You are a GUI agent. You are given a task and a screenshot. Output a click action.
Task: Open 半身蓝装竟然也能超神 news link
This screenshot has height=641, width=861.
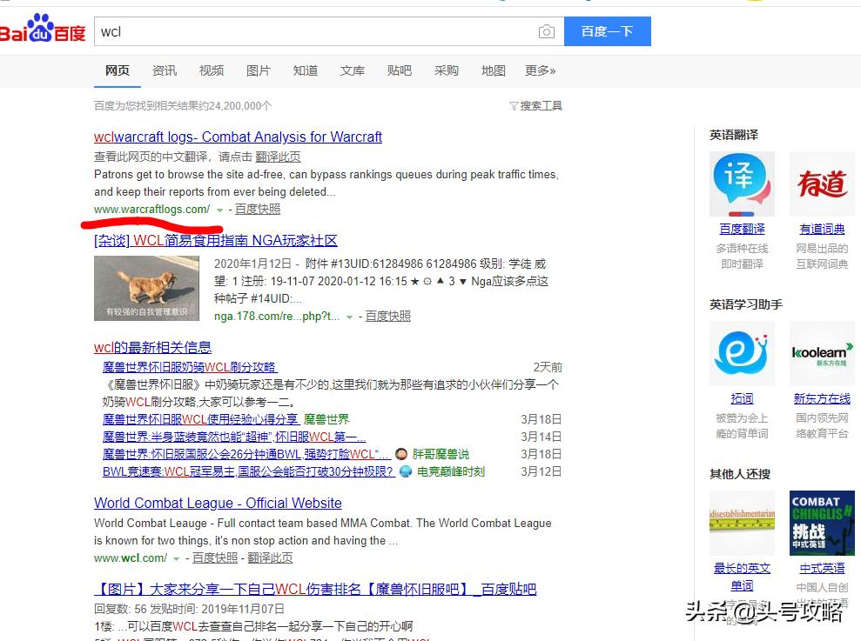[x=234, y=437]
